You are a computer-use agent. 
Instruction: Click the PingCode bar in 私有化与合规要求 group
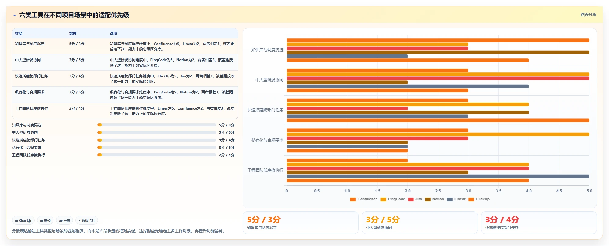(438, 134)
